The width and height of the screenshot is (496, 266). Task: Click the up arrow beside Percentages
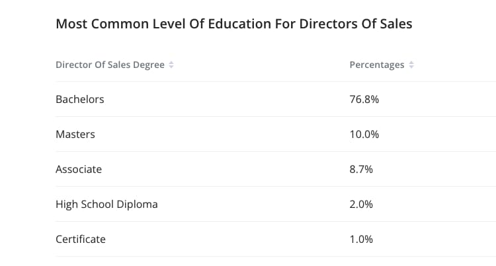(x=411, y=63)
